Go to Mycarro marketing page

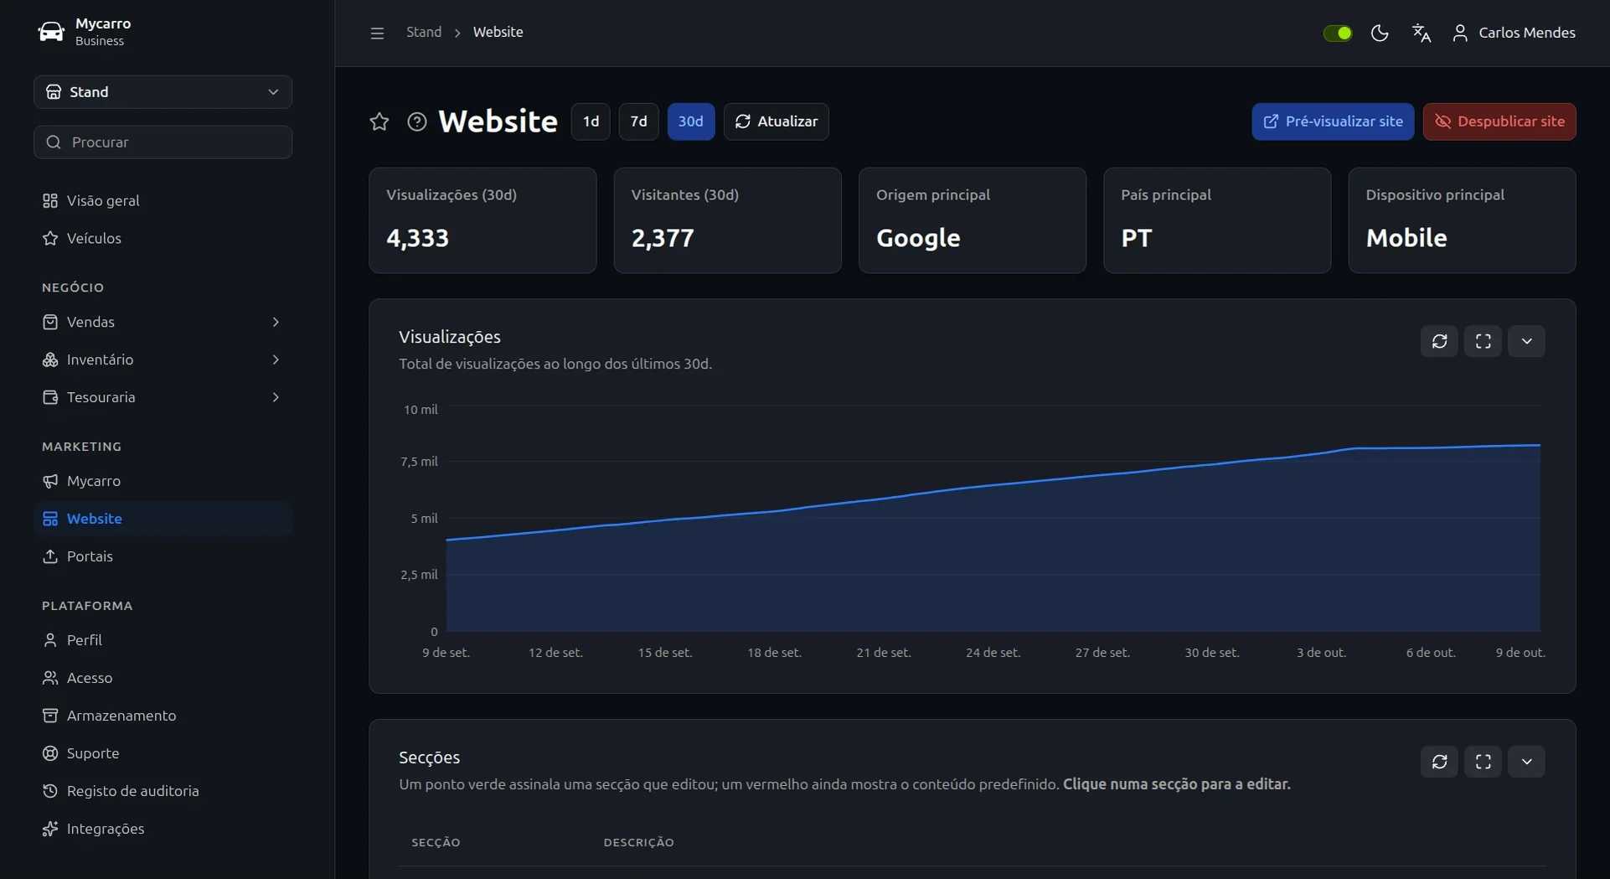[163, 481]
